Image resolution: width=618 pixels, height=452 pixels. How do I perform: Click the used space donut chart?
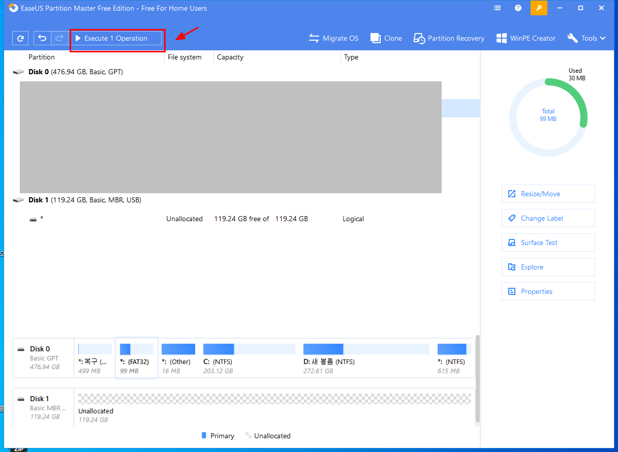click(x=548, y=117)
